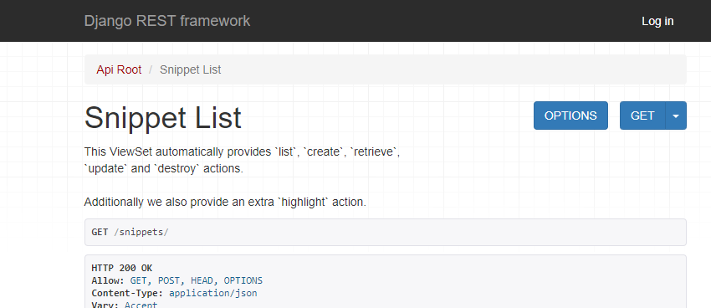This screenshot has height=308, width=711.
Task: Select the Snippet List breadcrumb text
Action: [191, 69]
